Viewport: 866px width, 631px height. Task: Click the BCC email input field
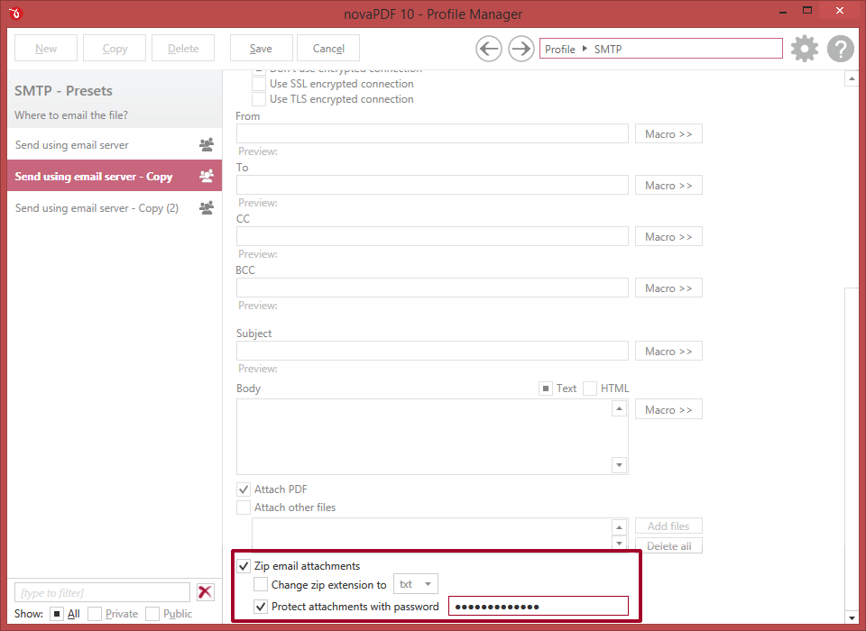tap(432, 288)
